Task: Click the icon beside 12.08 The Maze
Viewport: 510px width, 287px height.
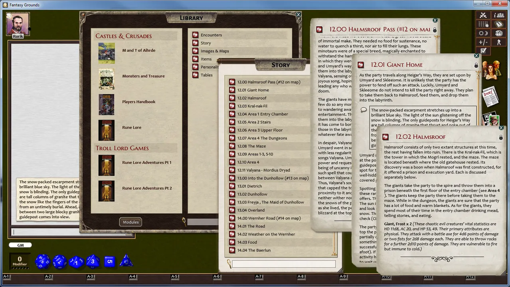Action: pos(232,146)
